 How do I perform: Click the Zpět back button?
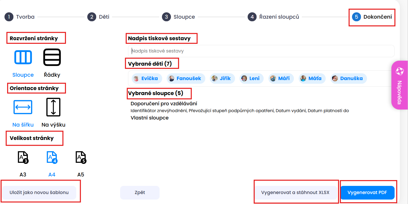click(x=140, y=192)
